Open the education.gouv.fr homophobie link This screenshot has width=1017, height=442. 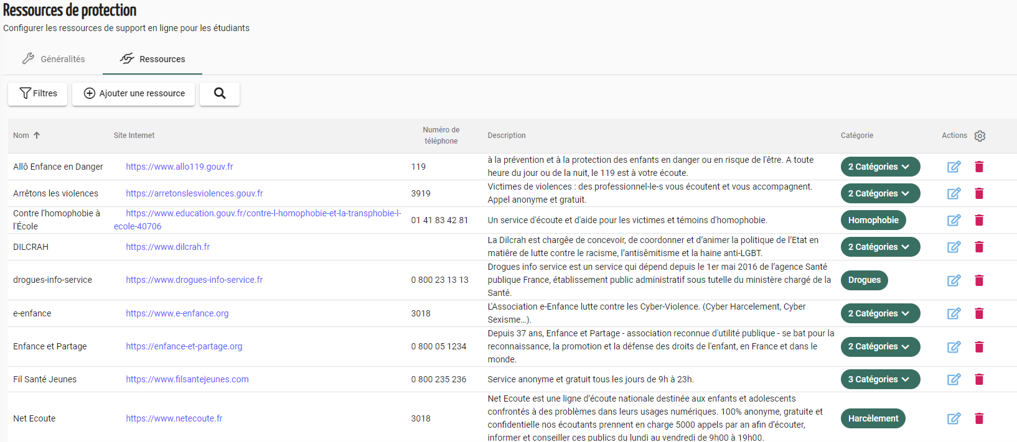pos(258,220)
